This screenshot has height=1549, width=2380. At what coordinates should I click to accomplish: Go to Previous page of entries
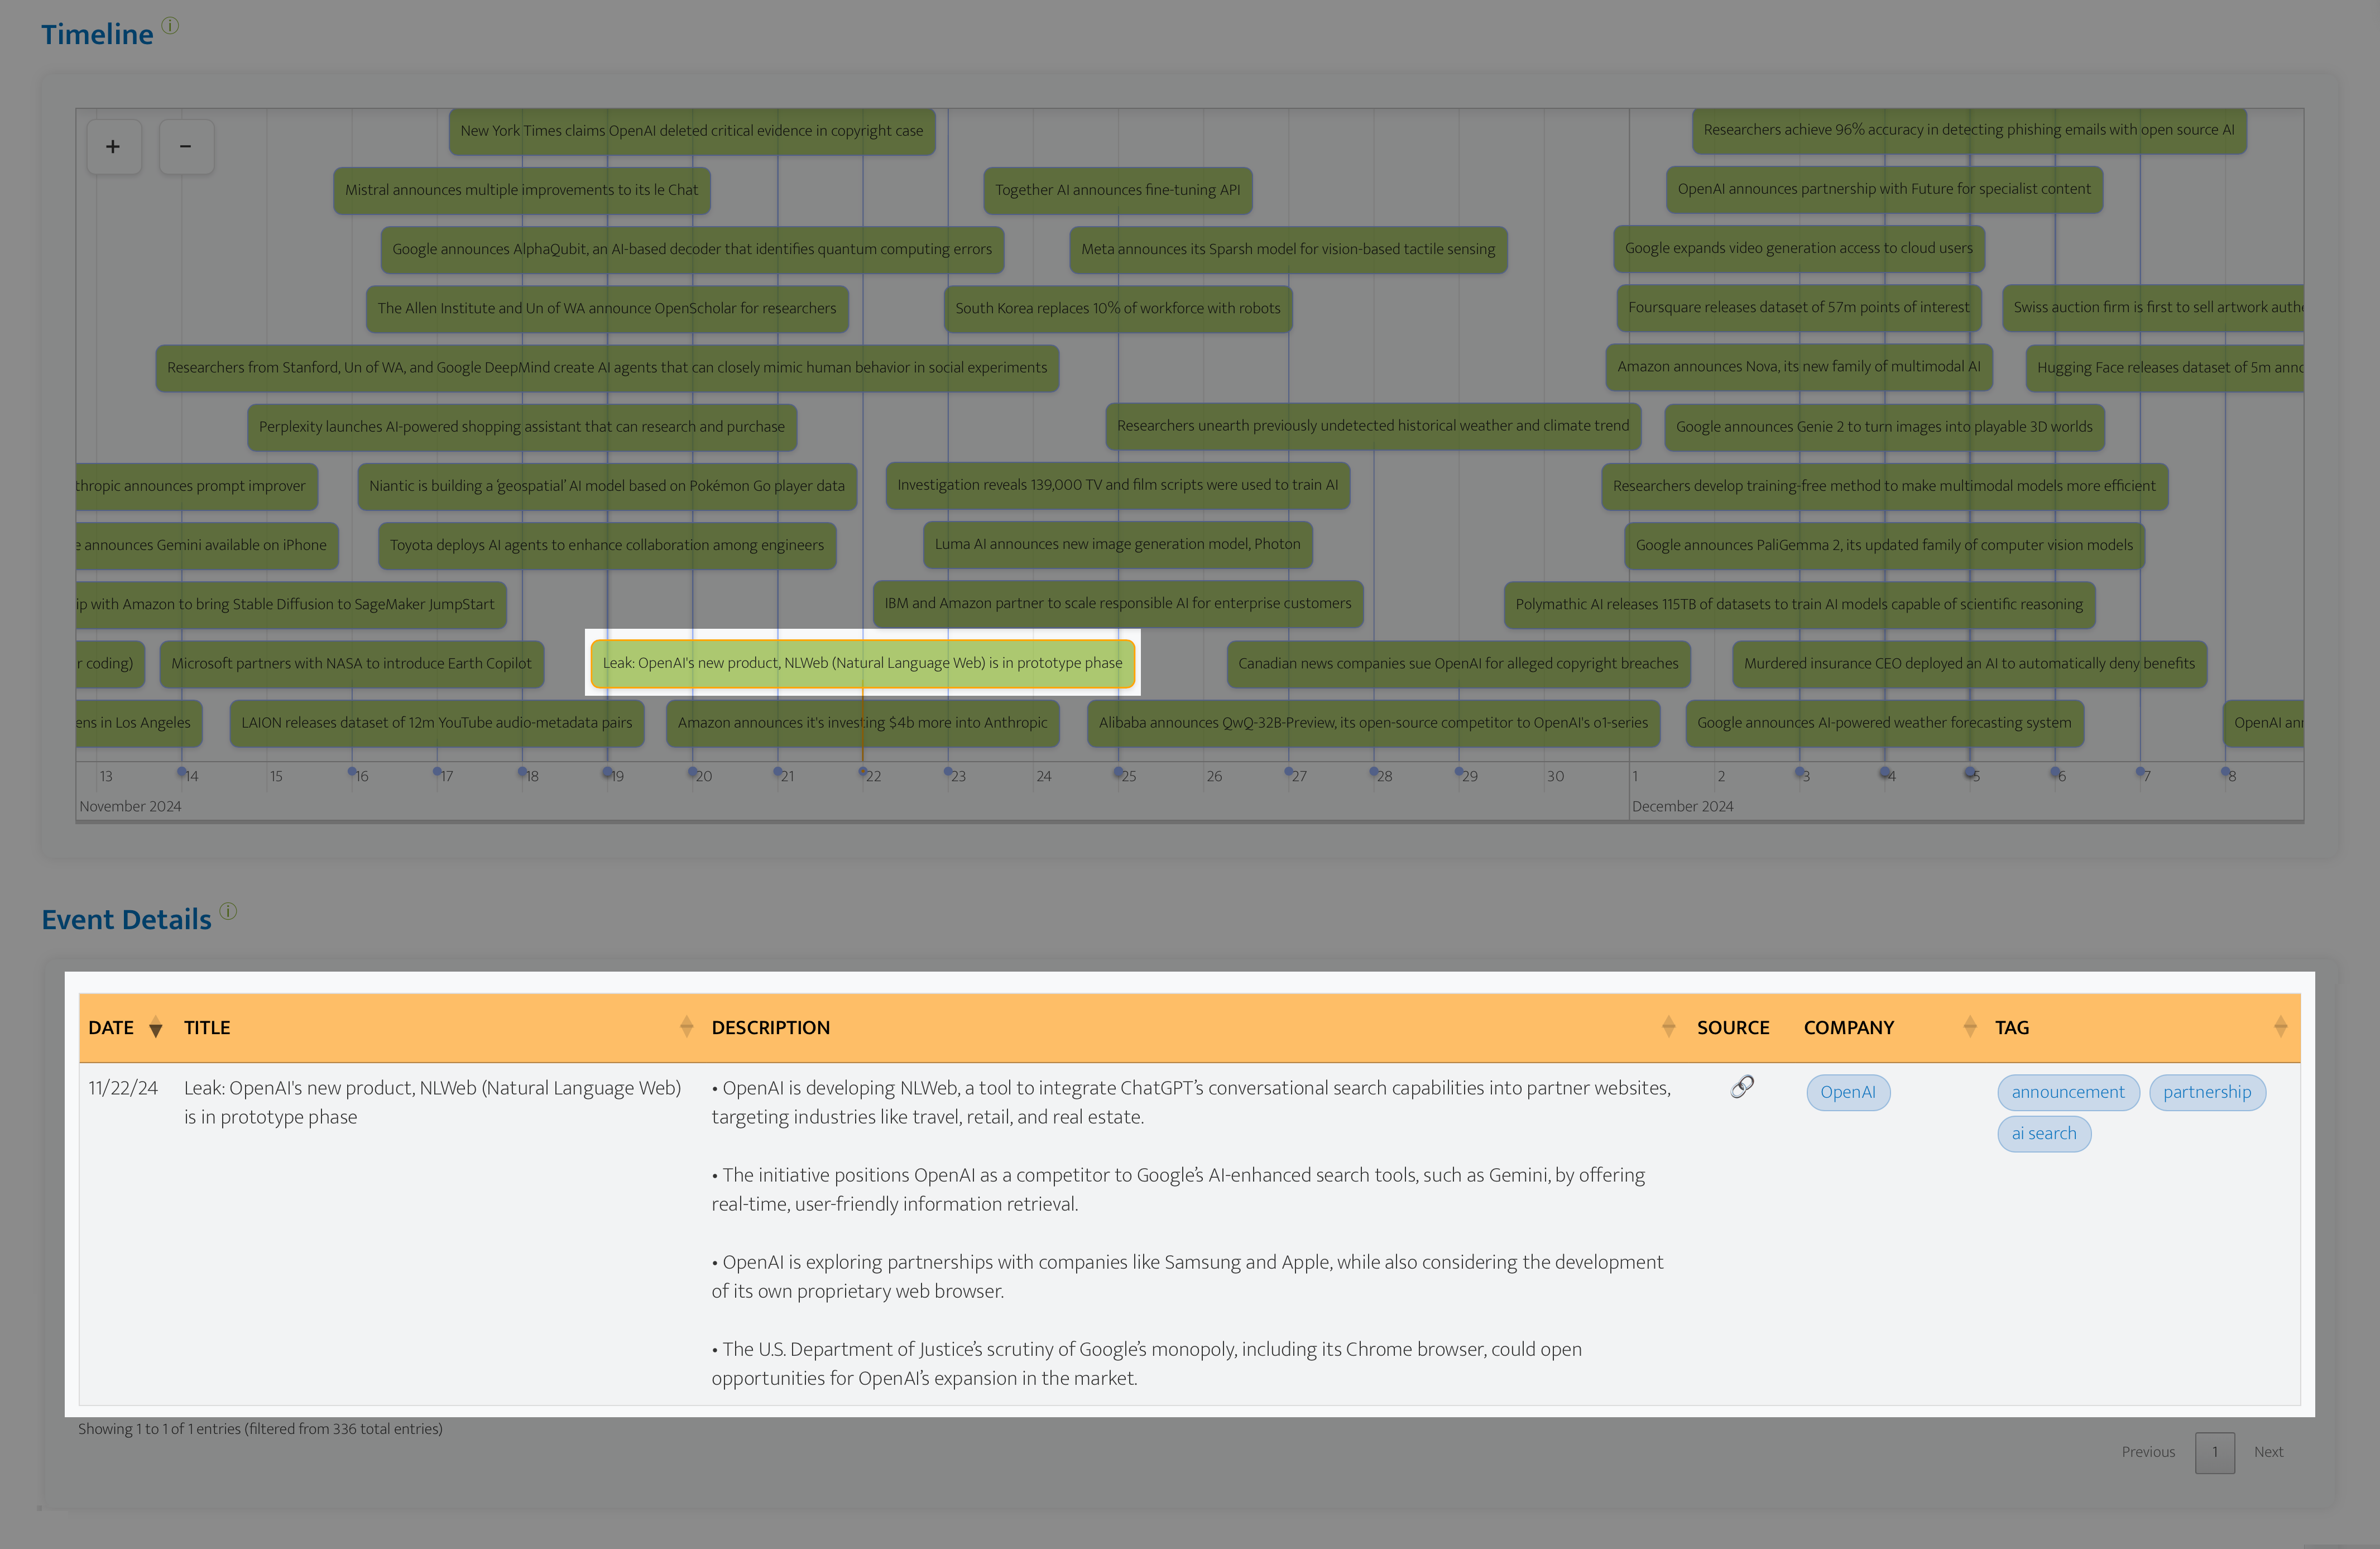click(x=2148, y=1452)
